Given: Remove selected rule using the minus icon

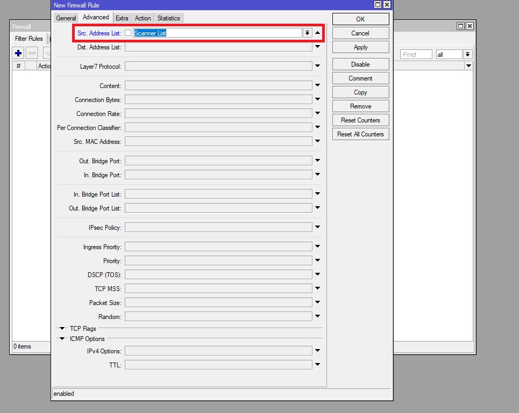Looking at the screenshot, I should point(32,53).
